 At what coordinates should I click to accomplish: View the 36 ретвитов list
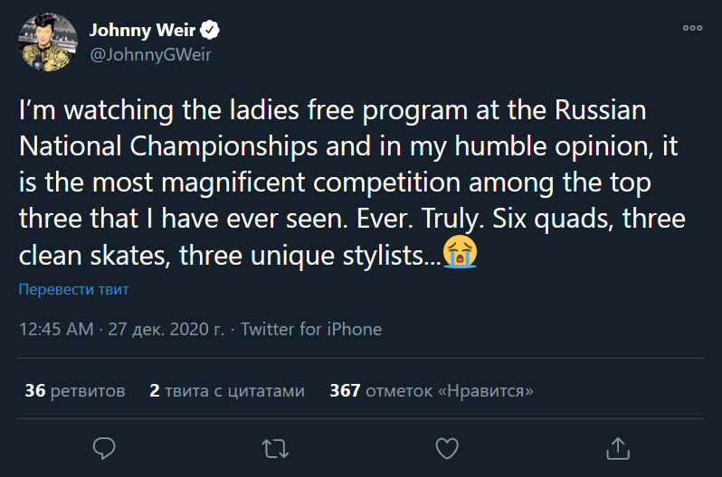(74, 391)
